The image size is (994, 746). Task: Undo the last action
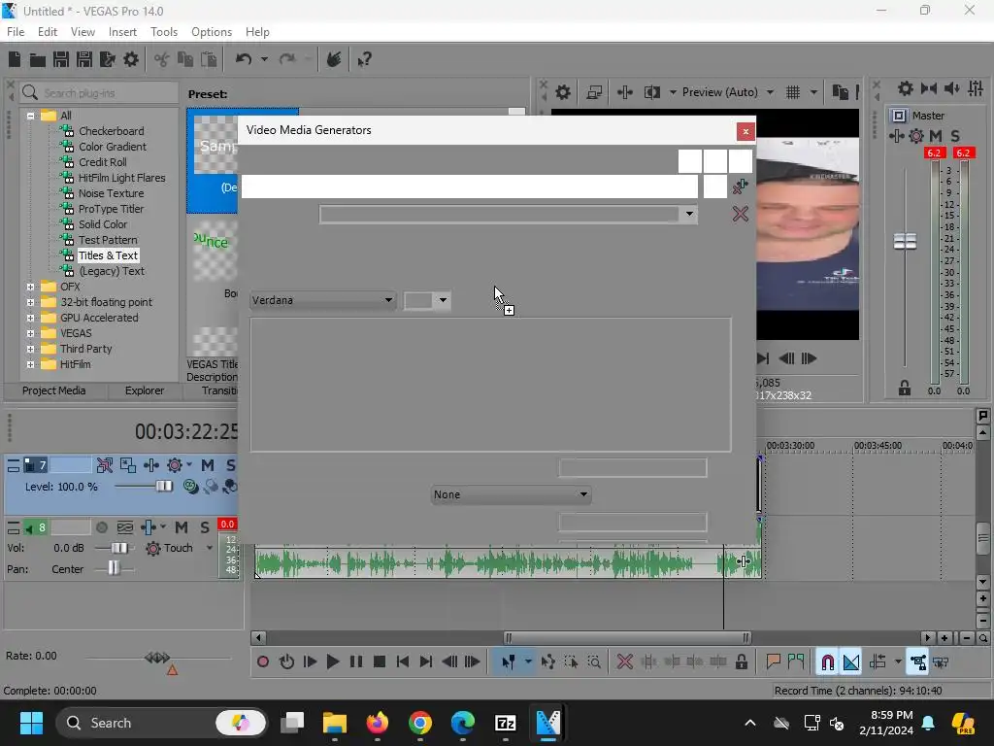coord(244,59)
